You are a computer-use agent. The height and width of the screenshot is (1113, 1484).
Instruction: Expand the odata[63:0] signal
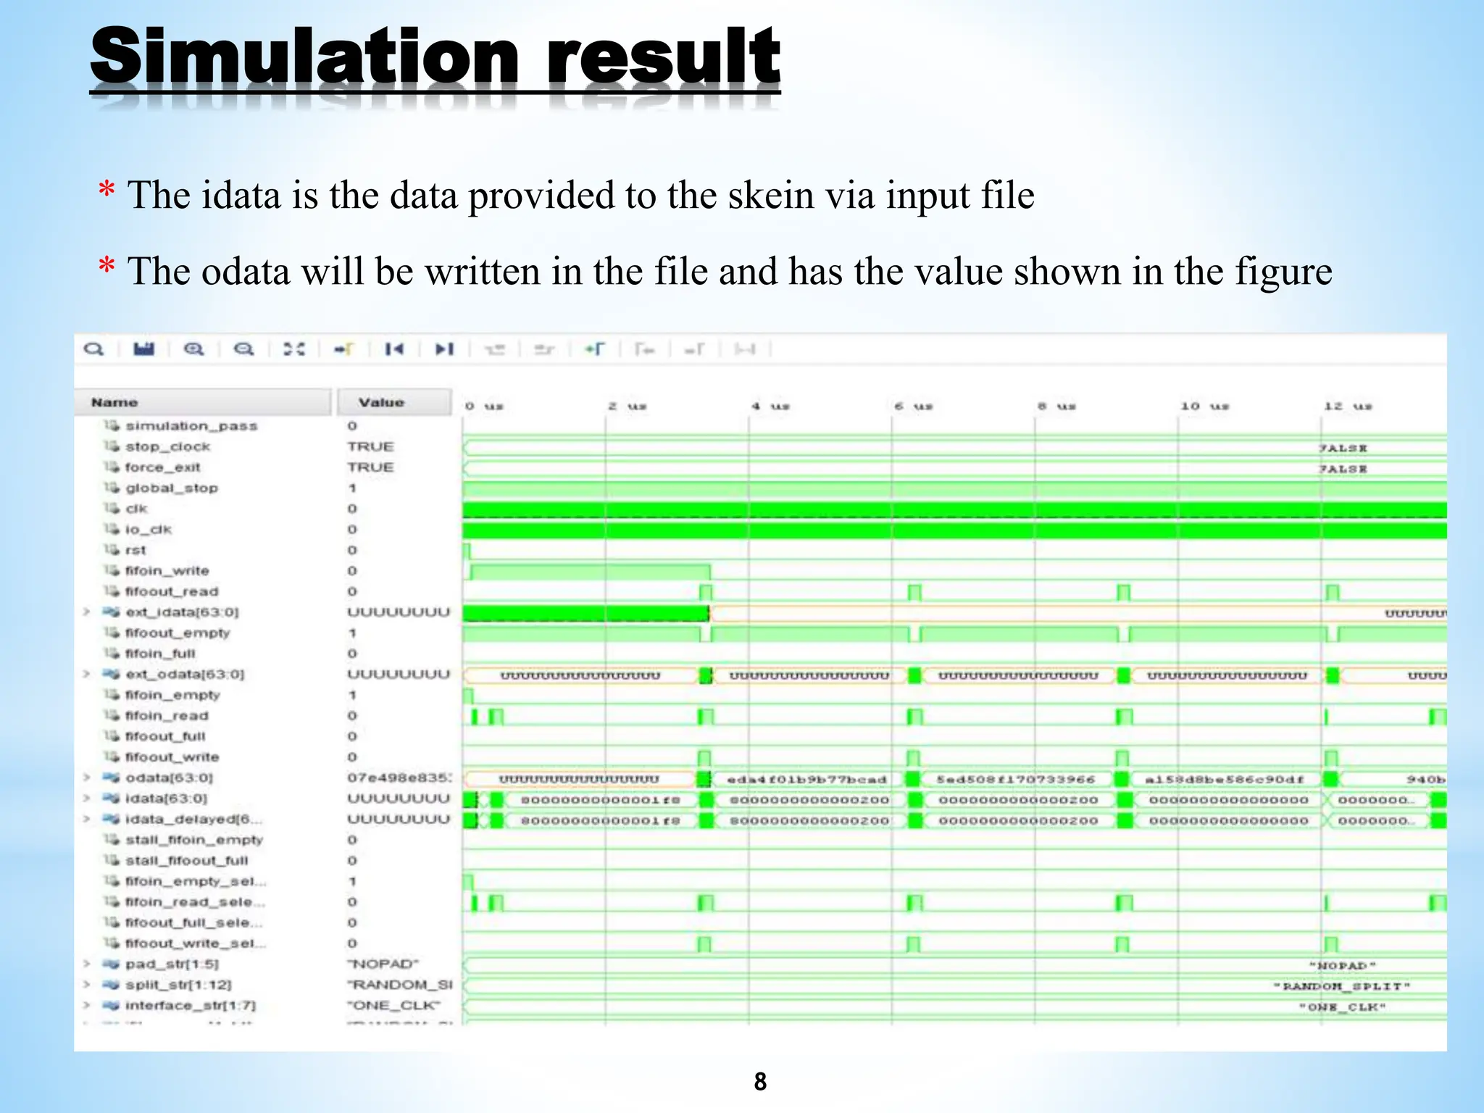click(x=86, y=778)
